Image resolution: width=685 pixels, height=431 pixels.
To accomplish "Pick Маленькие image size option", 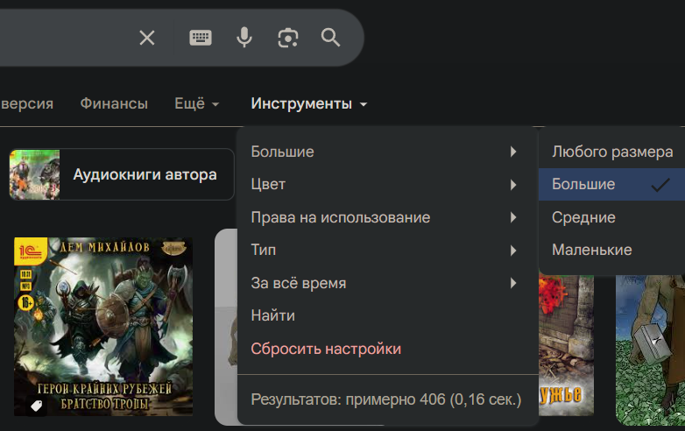I will 591,250.
